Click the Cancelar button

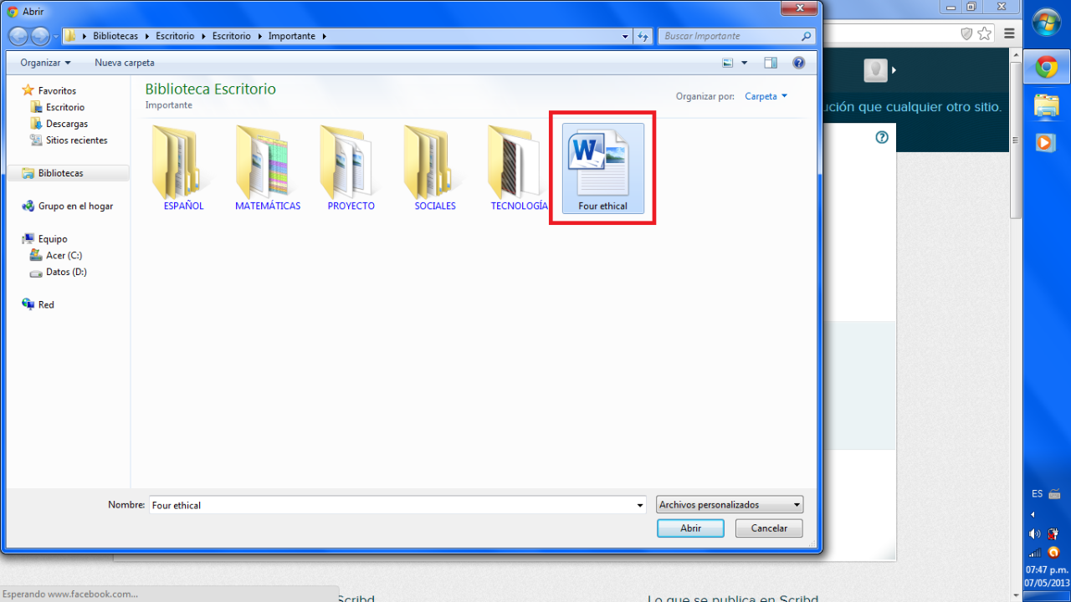[769, 528]
